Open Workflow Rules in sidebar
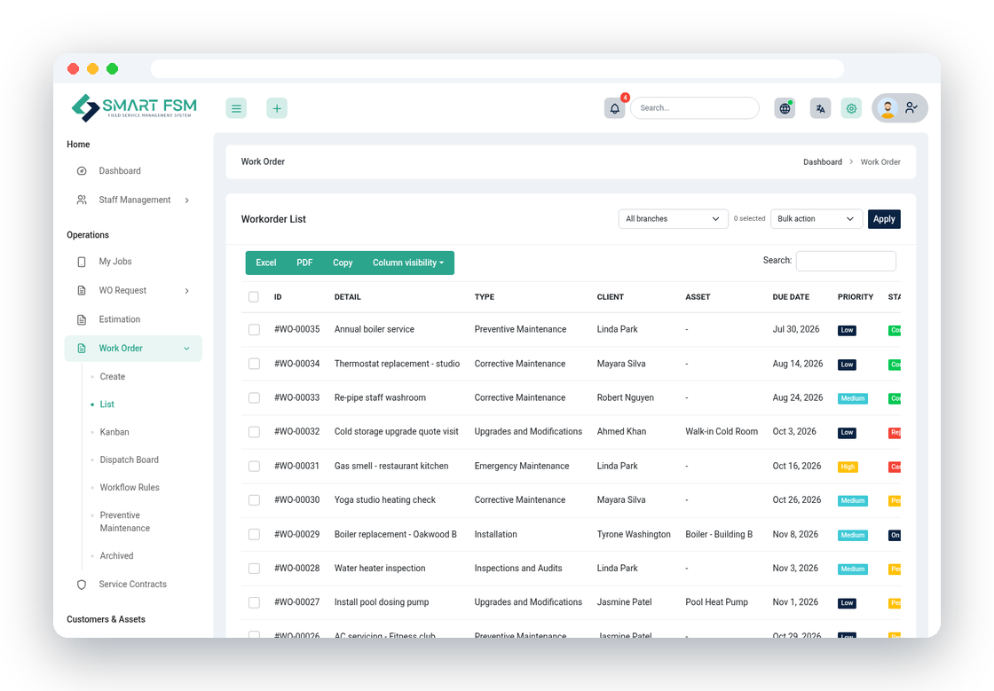Image resolution: width=994 pixels, height=691 pixels. (x=130, y=488)
